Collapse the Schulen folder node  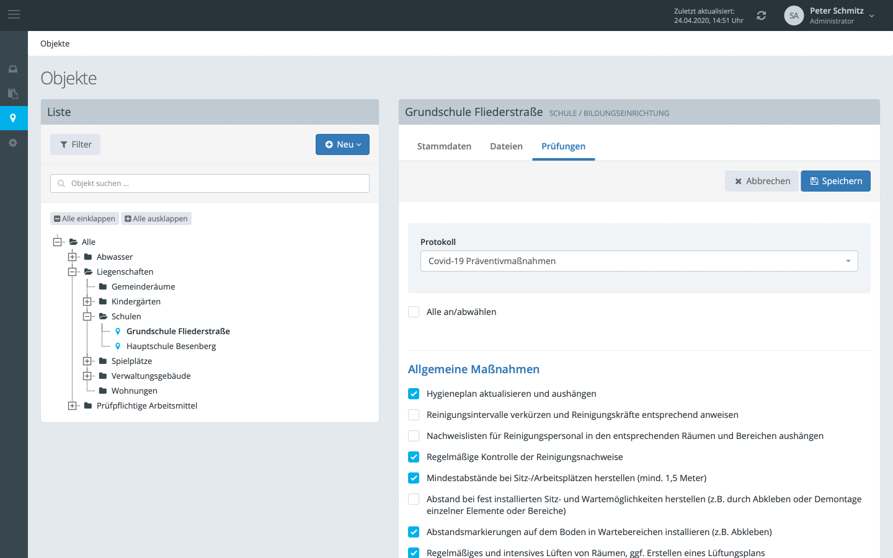(87, 316)
